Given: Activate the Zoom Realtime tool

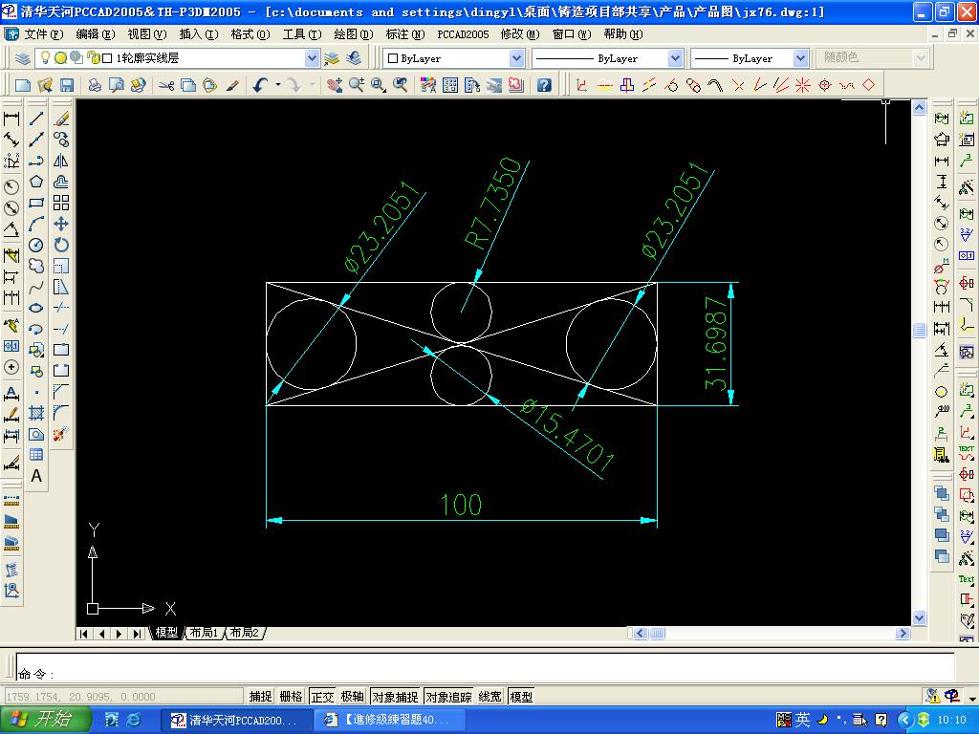Looking at the screenshot, I should point(357,85).
